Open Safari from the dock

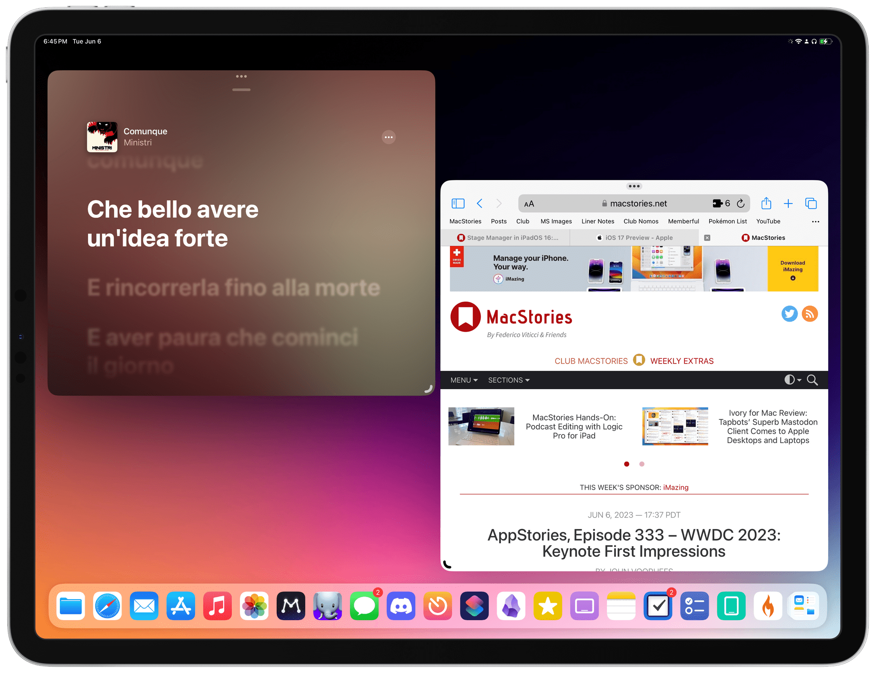pos(107,606)
